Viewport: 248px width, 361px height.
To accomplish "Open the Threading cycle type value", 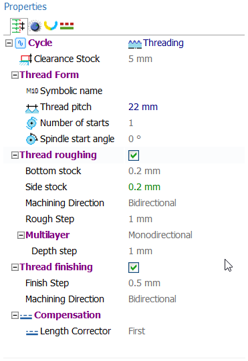I will click(x=156, y=43).
